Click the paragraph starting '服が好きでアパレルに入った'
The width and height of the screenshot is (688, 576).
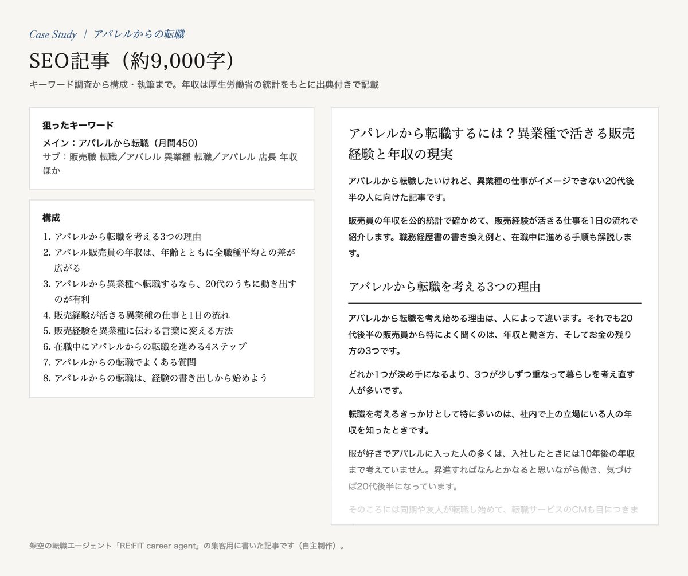pos(491,470)
